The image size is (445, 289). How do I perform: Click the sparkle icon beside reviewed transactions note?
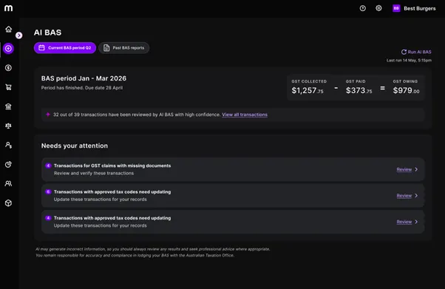48,115
